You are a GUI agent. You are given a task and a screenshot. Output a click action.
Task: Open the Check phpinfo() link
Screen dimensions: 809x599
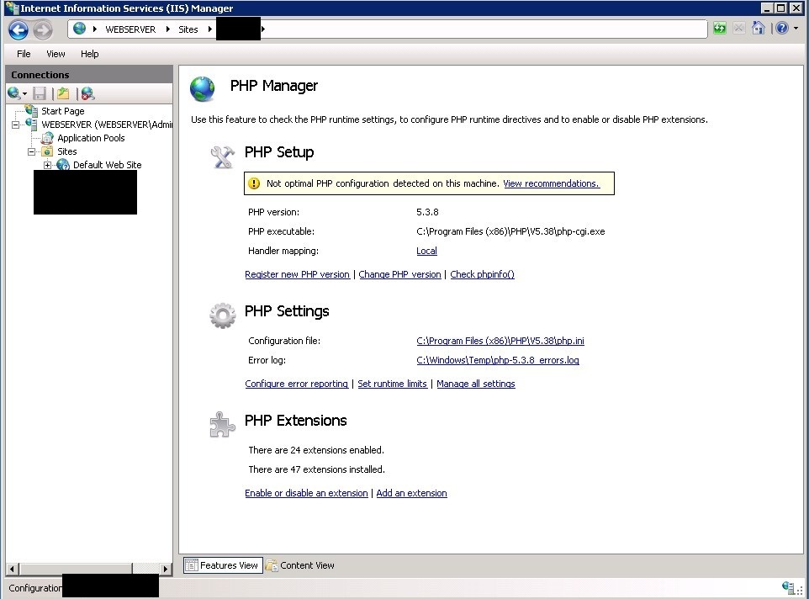coord(483,274)
